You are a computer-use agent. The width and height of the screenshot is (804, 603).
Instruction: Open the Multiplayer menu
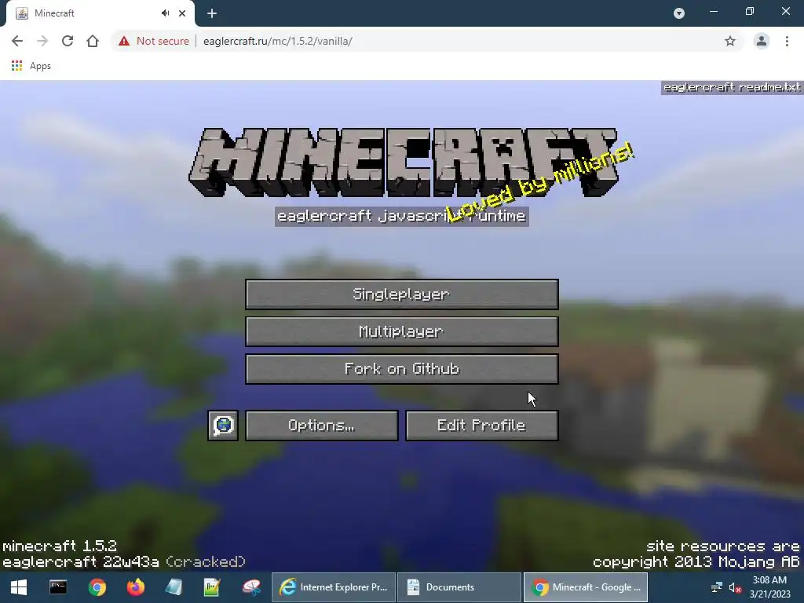click(401, 332)
